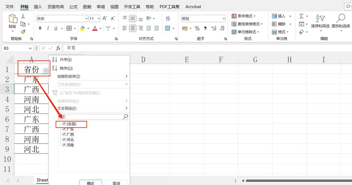
Task: Toggle bold formatting
Action: click(40, 28)
